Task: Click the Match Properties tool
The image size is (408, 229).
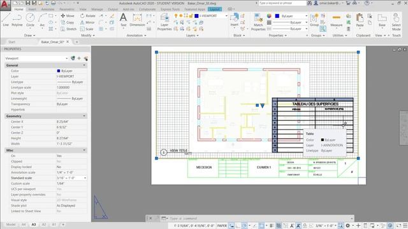Action: [x=258, y=22]
